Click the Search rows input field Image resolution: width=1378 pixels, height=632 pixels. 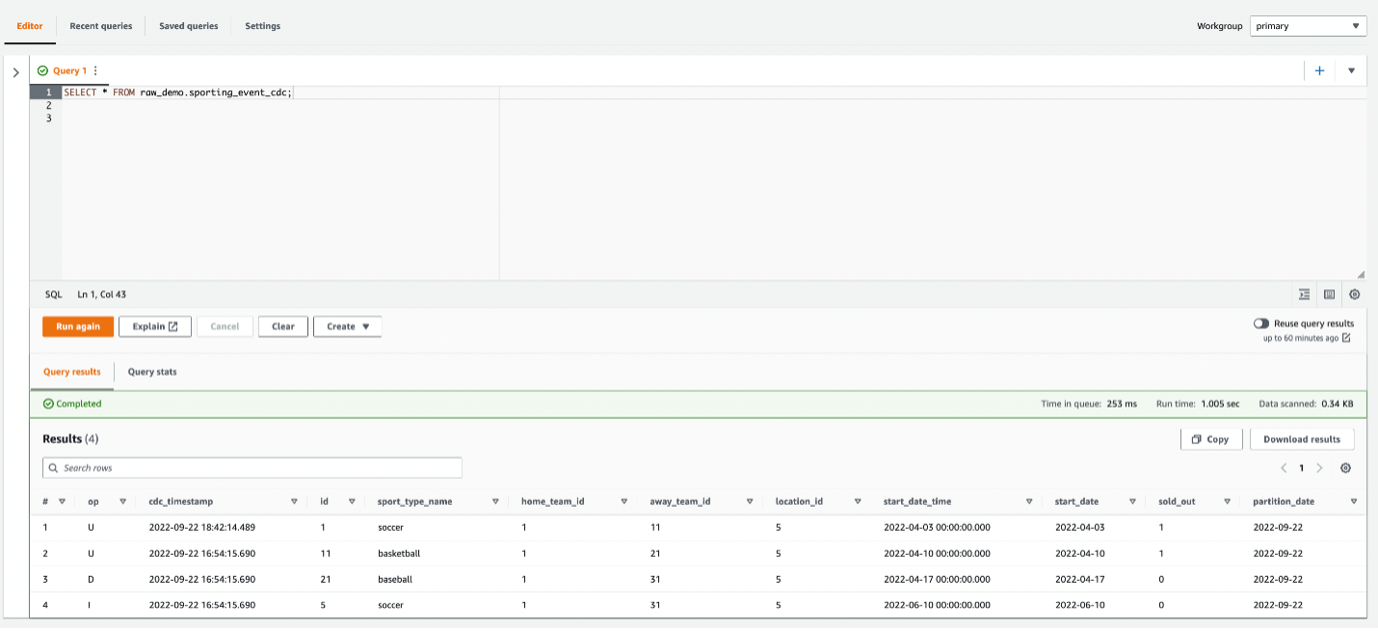(x=252, y=468)
